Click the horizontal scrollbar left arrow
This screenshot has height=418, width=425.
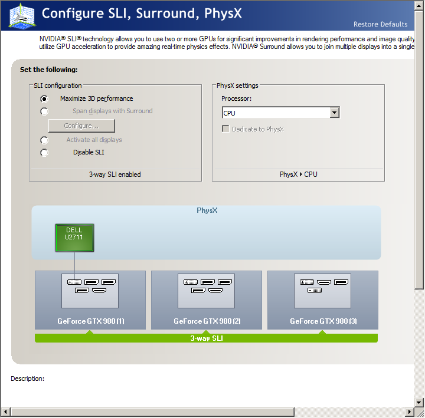tap(5, 412)
